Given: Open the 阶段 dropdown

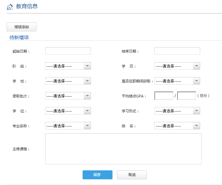Looking at the screenshot, I should (x=68, y=66).
